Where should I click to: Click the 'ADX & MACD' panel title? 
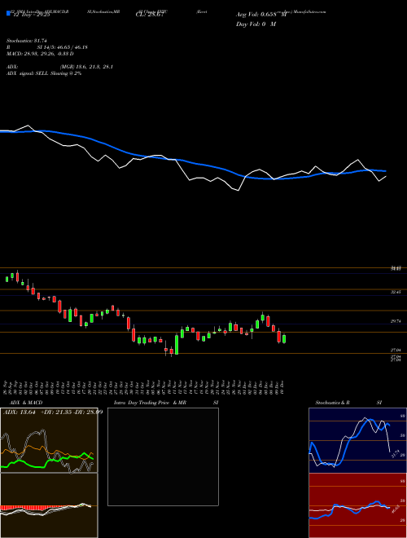tap(26, 403)
